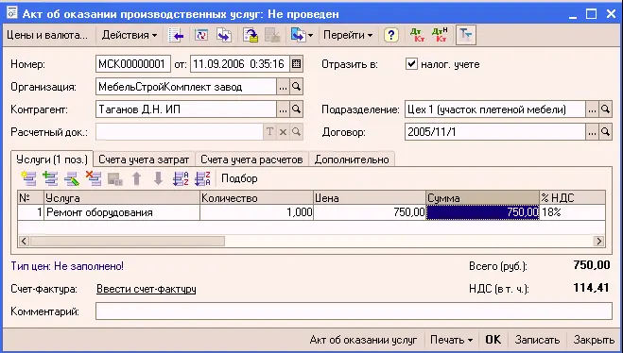Sort rows ascending A-Z icon

[181, 178]
